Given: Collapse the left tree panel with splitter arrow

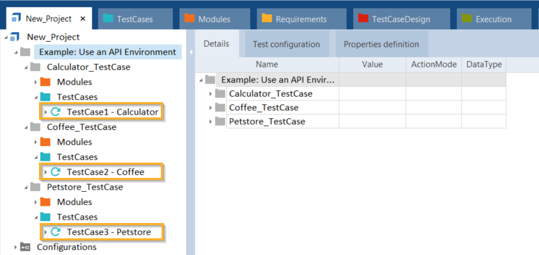Looking at the screenshot, I should (x=190, y=52).
